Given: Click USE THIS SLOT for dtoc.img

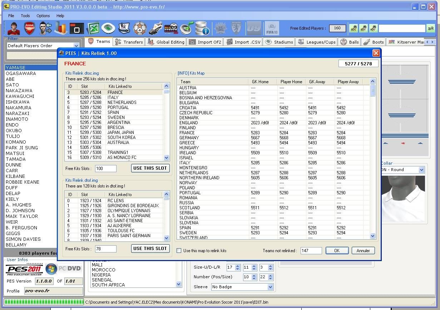Looking at the screenshot, I should pos(150,168).
